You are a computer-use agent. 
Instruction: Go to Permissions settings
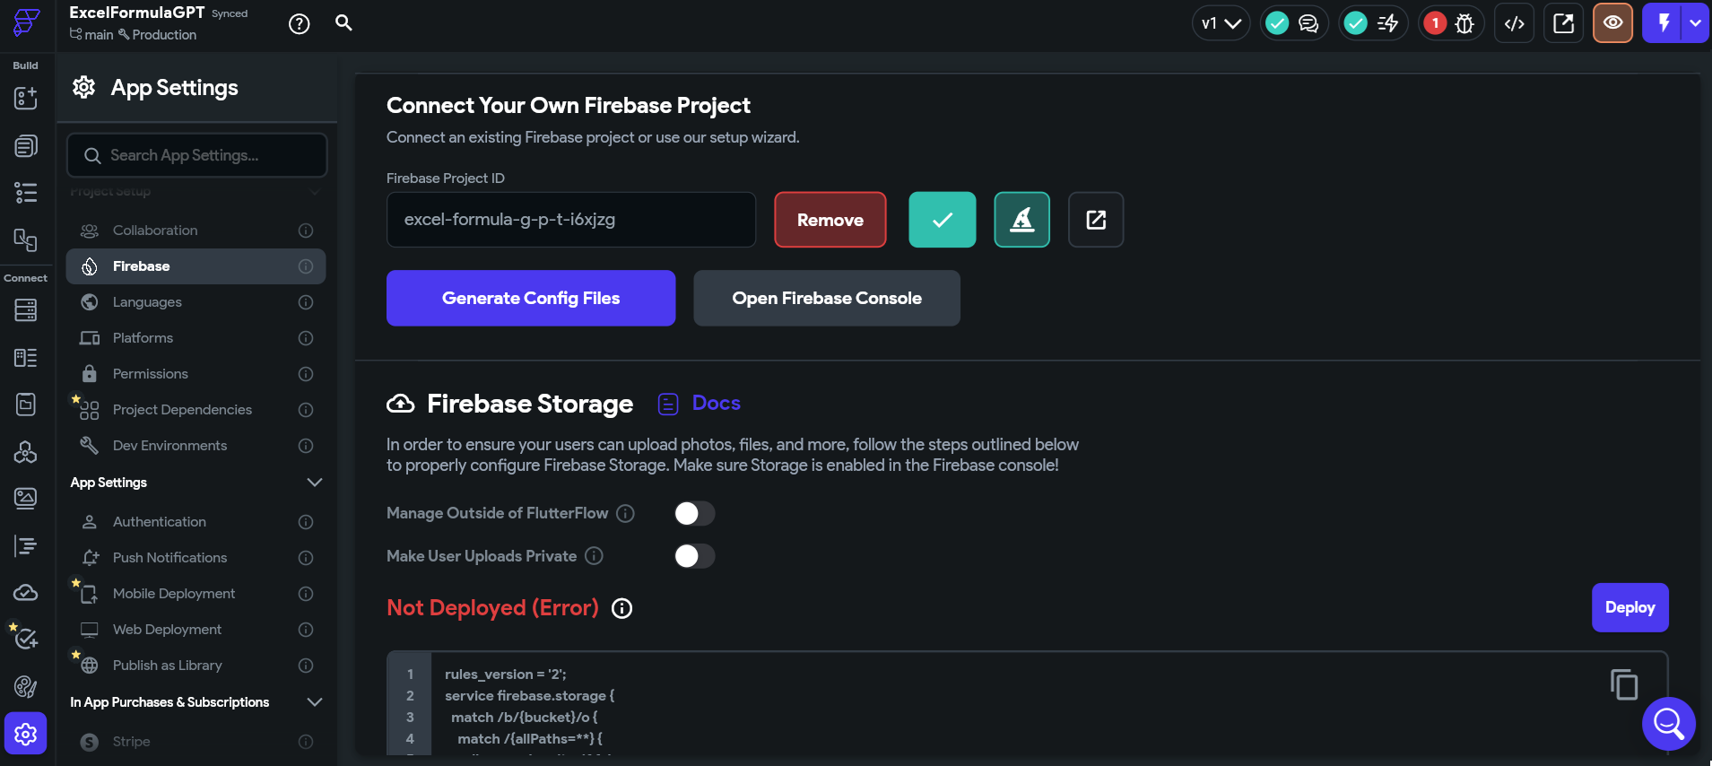(196, 374)
